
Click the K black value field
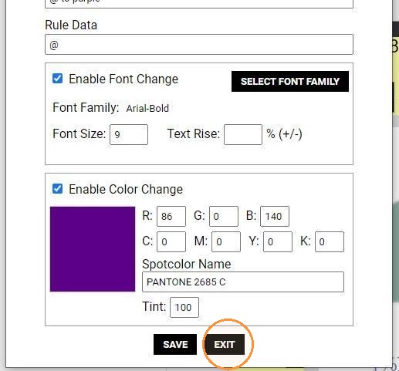tap(330, 241)
